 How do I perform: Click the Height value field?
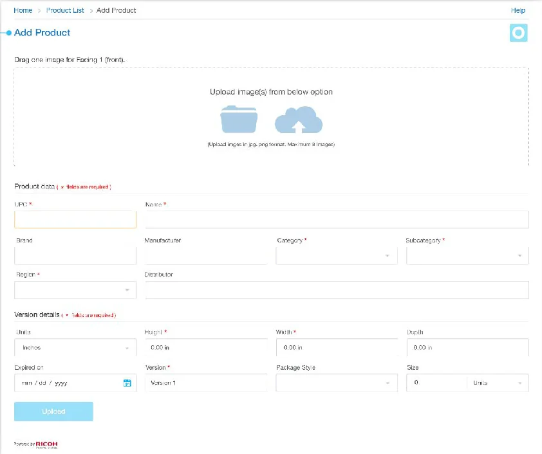pos(206,347)
